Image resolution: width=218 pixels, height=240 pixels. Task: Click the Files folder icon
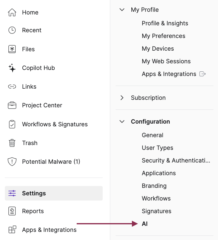click(12, 49)
